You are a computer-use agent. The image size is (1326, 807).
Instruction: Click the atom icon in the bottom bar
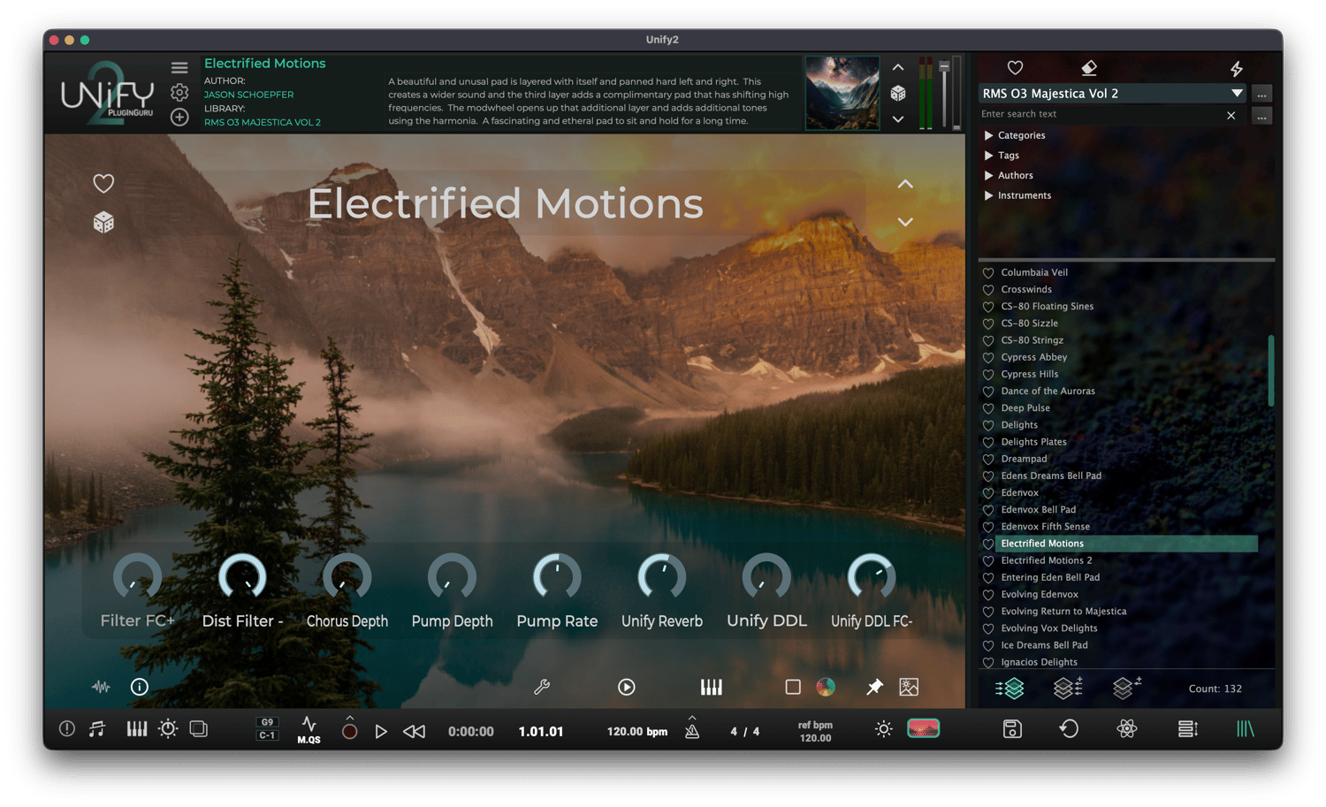[1127, 729]
